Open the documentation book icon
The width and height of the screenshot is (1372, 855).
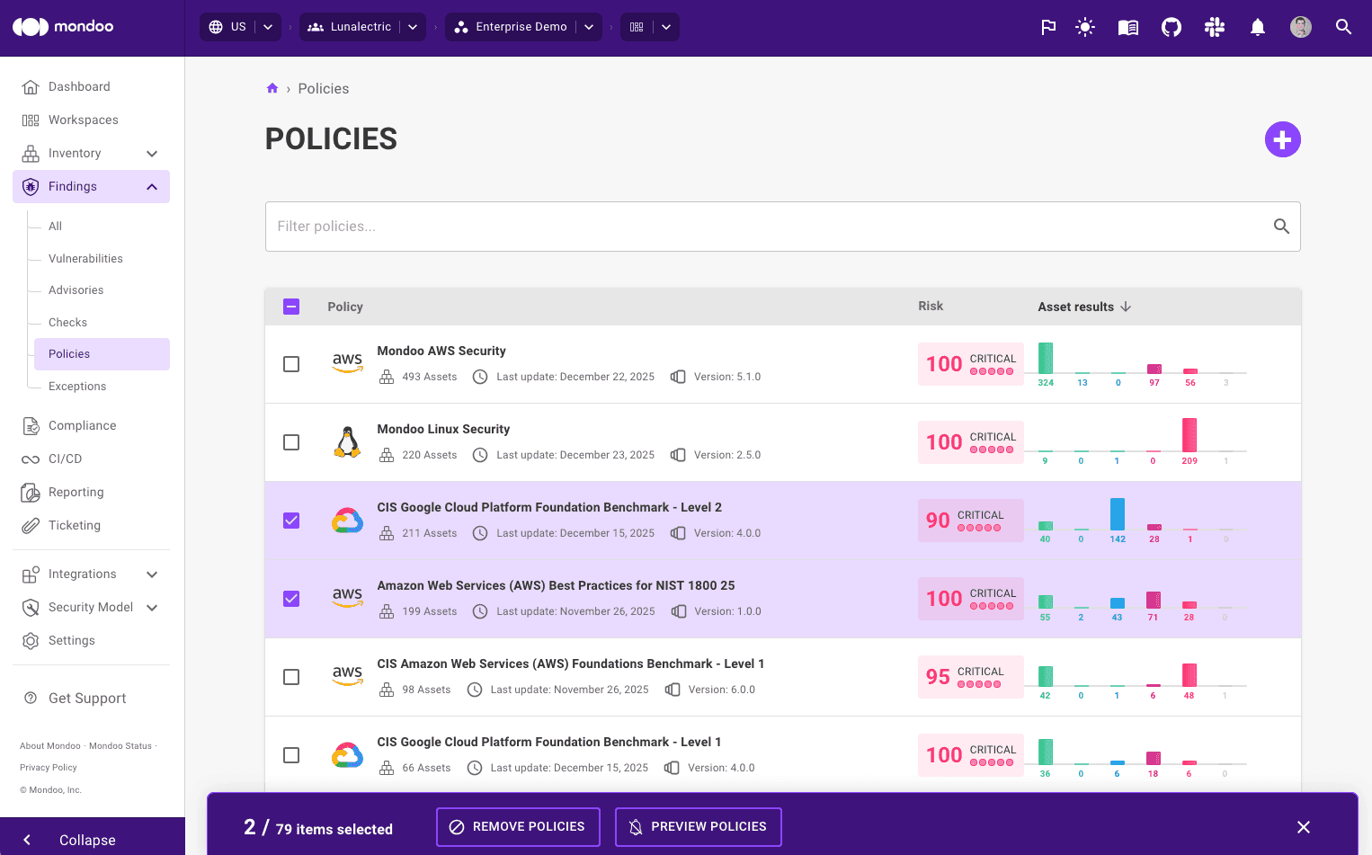(1127, 27)
